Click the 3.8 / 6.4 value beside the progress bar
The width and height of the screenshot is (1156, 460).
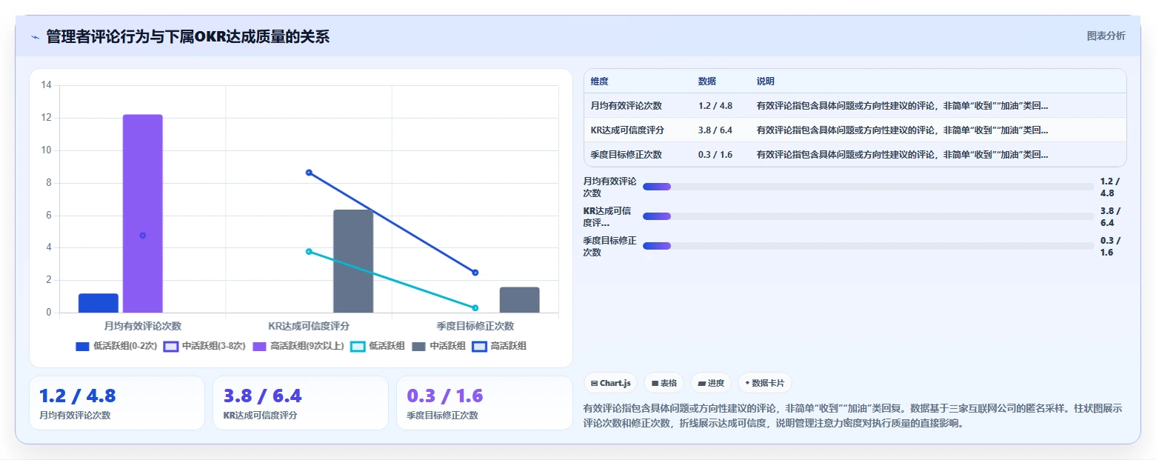pyautogui.click(x=1112, y=216)
